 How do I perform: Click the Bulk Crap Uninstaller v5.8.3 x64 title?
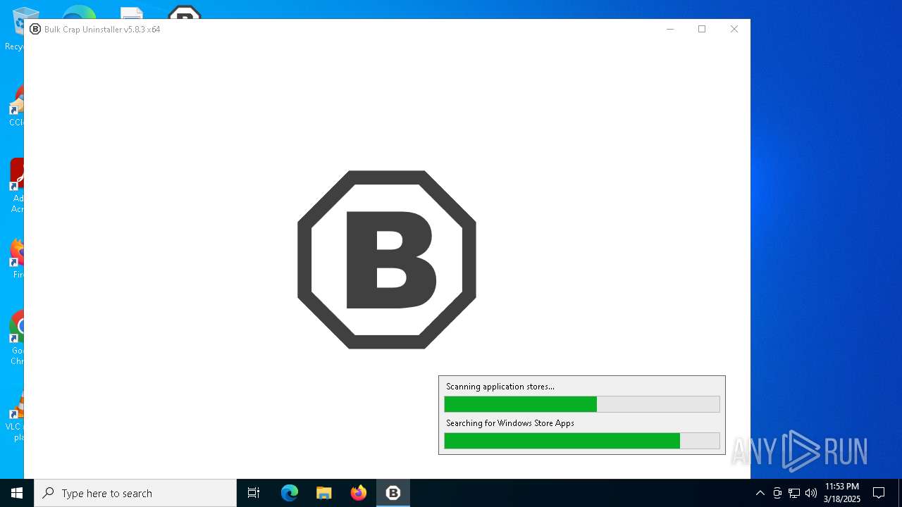click(x=102, y=30)
